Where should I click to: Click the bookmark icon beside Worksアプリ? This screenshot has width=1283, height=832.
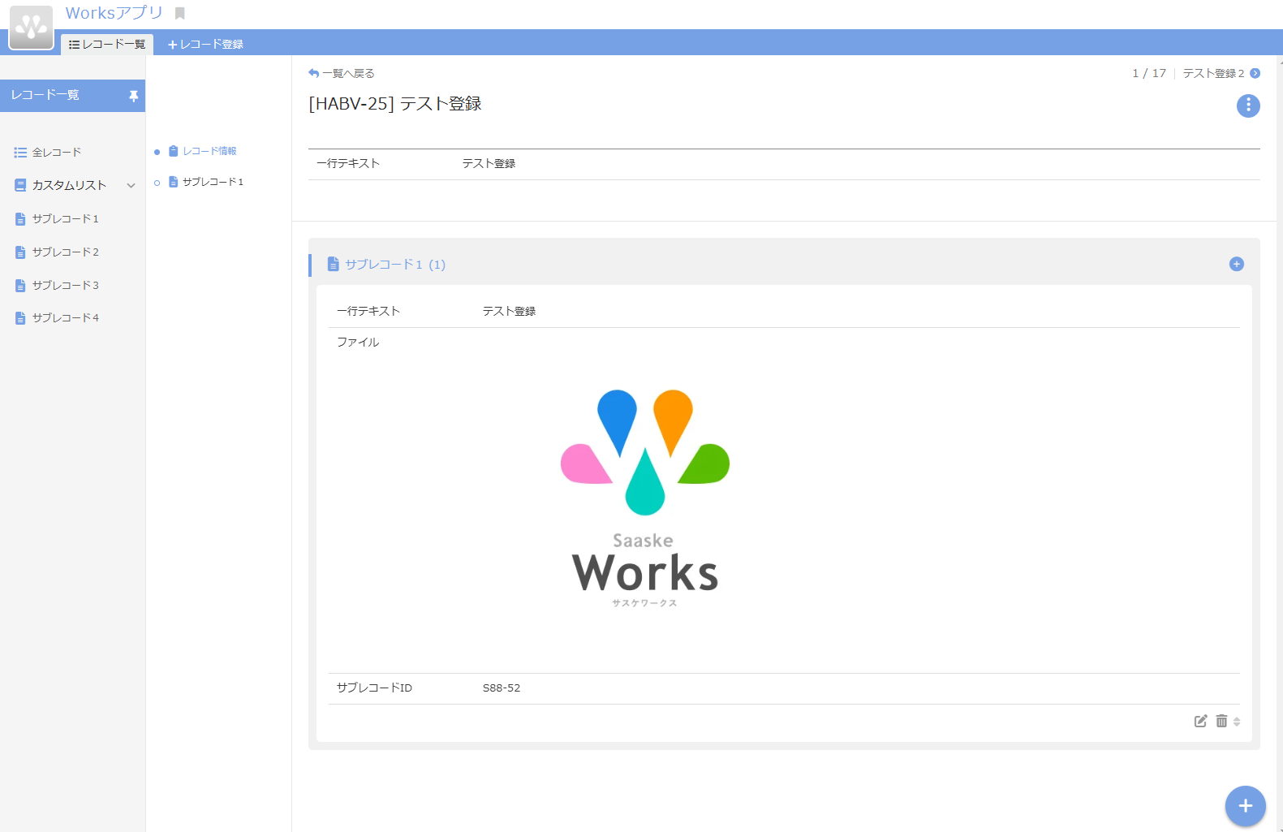[180, 14]
